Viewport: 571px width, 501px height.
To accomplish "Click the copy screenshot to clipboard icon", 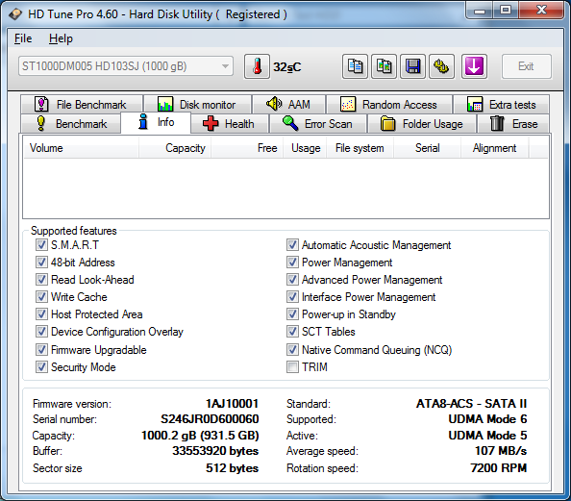I will pos(384,66).
